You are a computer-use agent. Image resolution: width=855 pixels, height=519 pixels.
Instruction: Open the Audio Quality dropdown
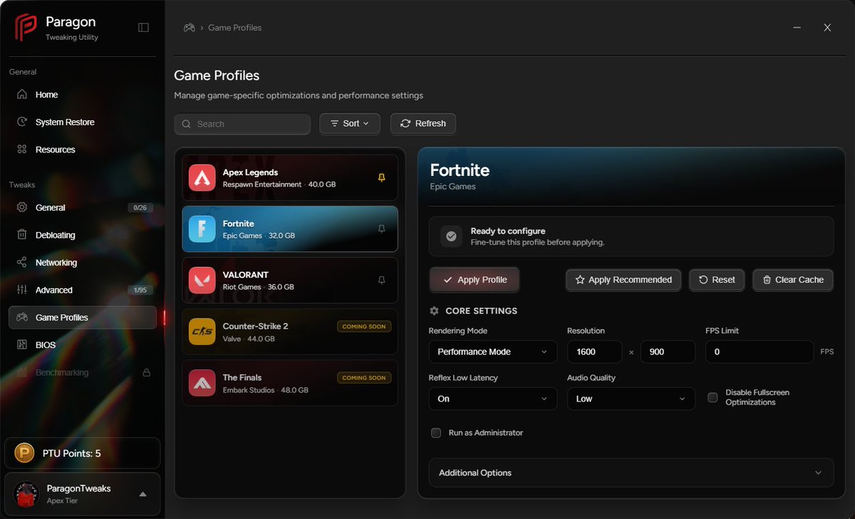pyautogui.click(x=631, y=399)
